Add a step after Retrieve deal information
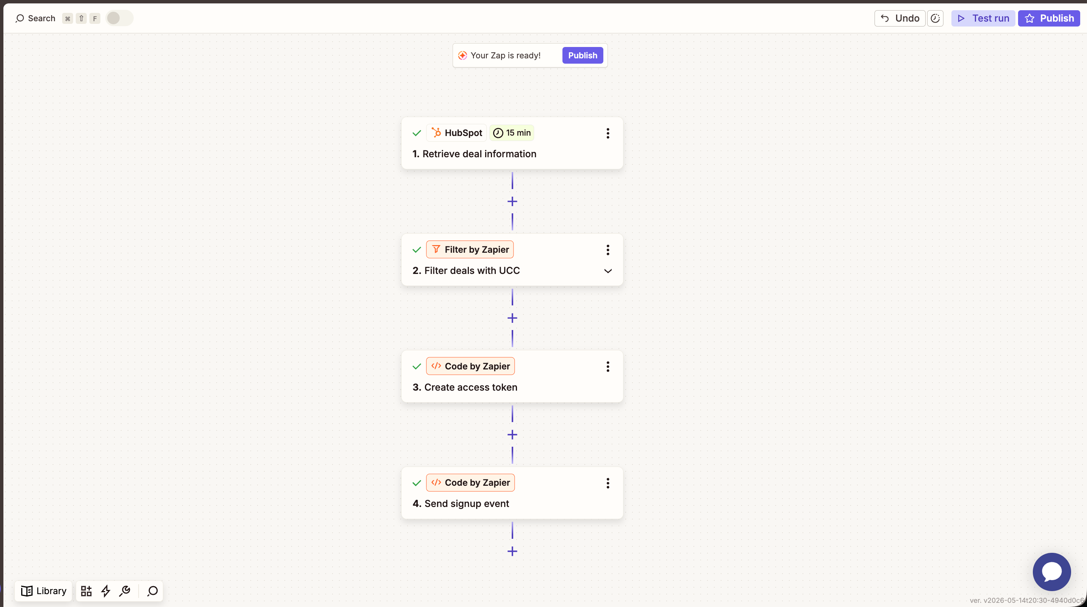Screen dimensions: 1087x607 point(512,201)
